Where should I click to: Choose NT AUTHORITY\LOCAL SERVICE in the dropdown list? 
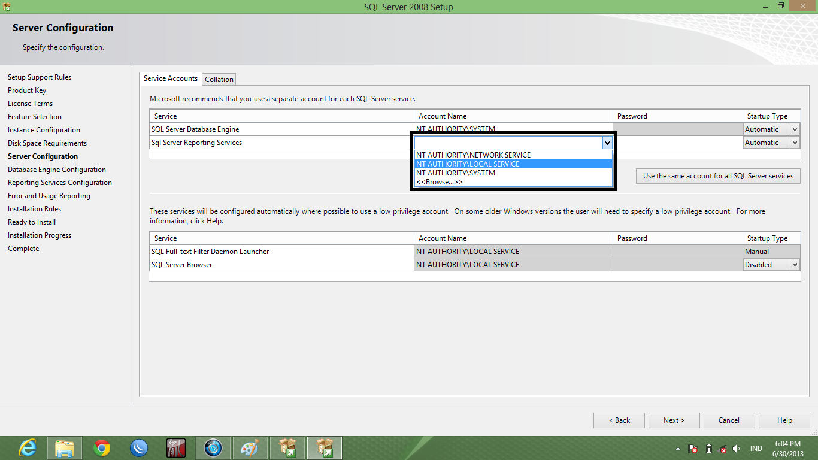513,164
